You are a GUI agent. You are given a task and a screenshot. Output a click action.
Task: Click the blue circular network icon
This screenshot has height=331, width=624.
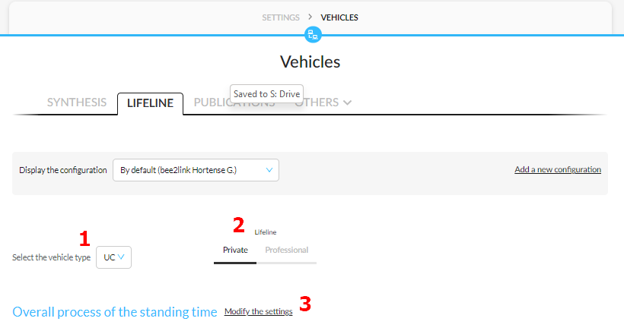[x=313, y=35]
